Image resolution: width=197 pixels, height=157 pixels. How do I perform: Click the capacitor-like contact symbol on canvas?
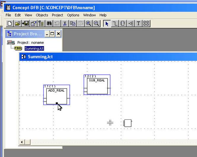pyautogui.click(x=110, y=123)
